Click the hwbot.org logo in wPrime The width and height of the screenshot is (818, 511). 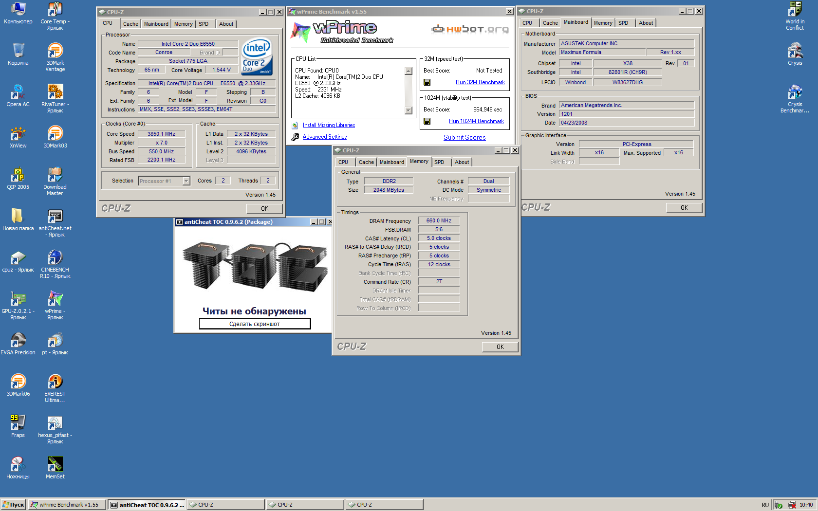coord(470,29)
